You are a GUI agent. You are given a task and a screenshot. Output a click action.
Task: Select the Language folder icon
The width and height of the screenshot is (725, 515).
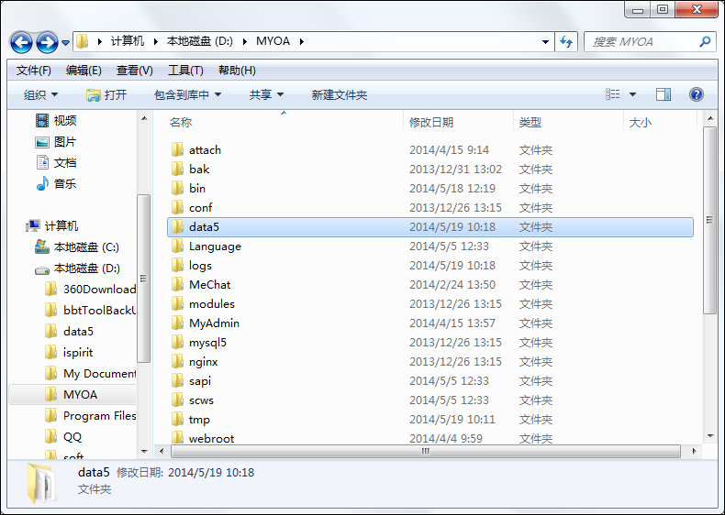pos(177,247)
